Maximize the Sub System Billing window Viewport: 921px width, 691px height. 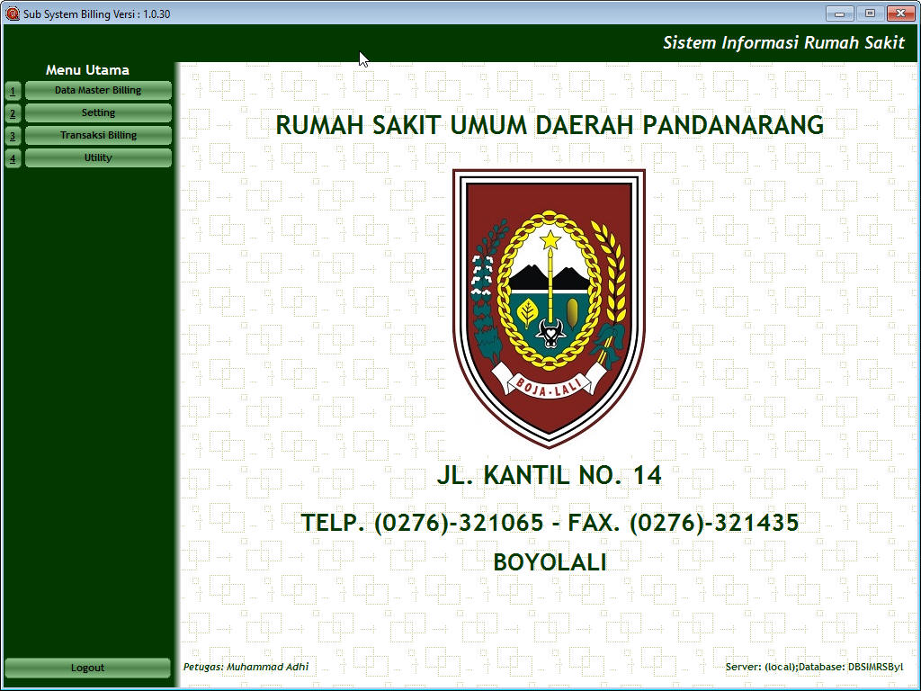870,13
